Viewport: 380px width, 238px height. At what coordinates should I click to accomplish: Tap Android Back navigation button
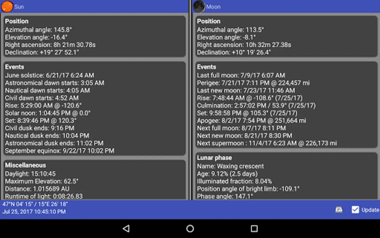126,228
